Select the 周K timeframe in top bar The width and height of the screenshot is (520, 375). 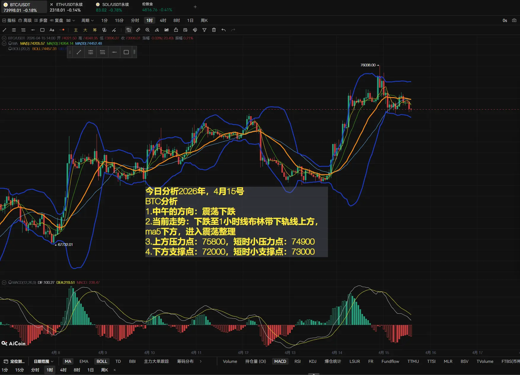click(204, 20)
